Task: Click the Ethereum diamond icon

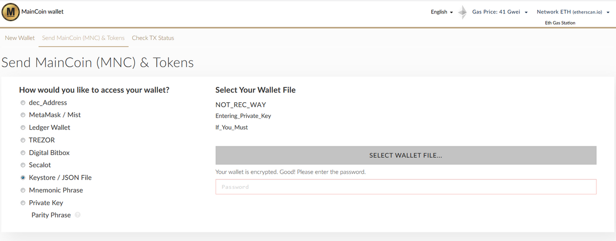Action: click(x=462, y=12)
